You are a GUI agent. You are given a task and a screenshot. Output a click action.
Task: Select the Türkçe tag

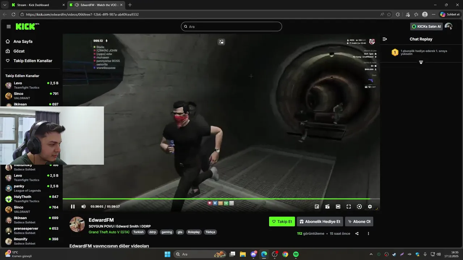tap(210, 232)
